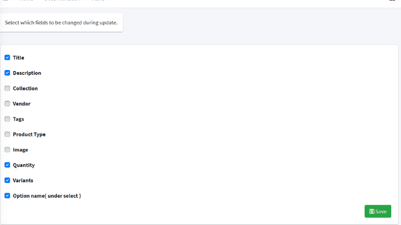
Task: Click the green Save button
Action: (x=378, y=211)
